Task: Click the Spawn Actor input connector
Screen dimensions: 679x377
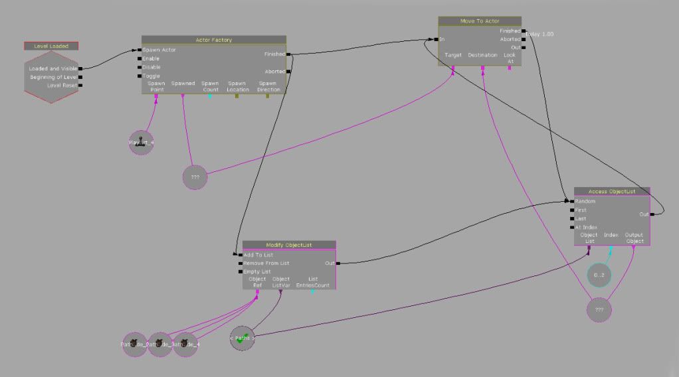Action: tap(140, 50)
